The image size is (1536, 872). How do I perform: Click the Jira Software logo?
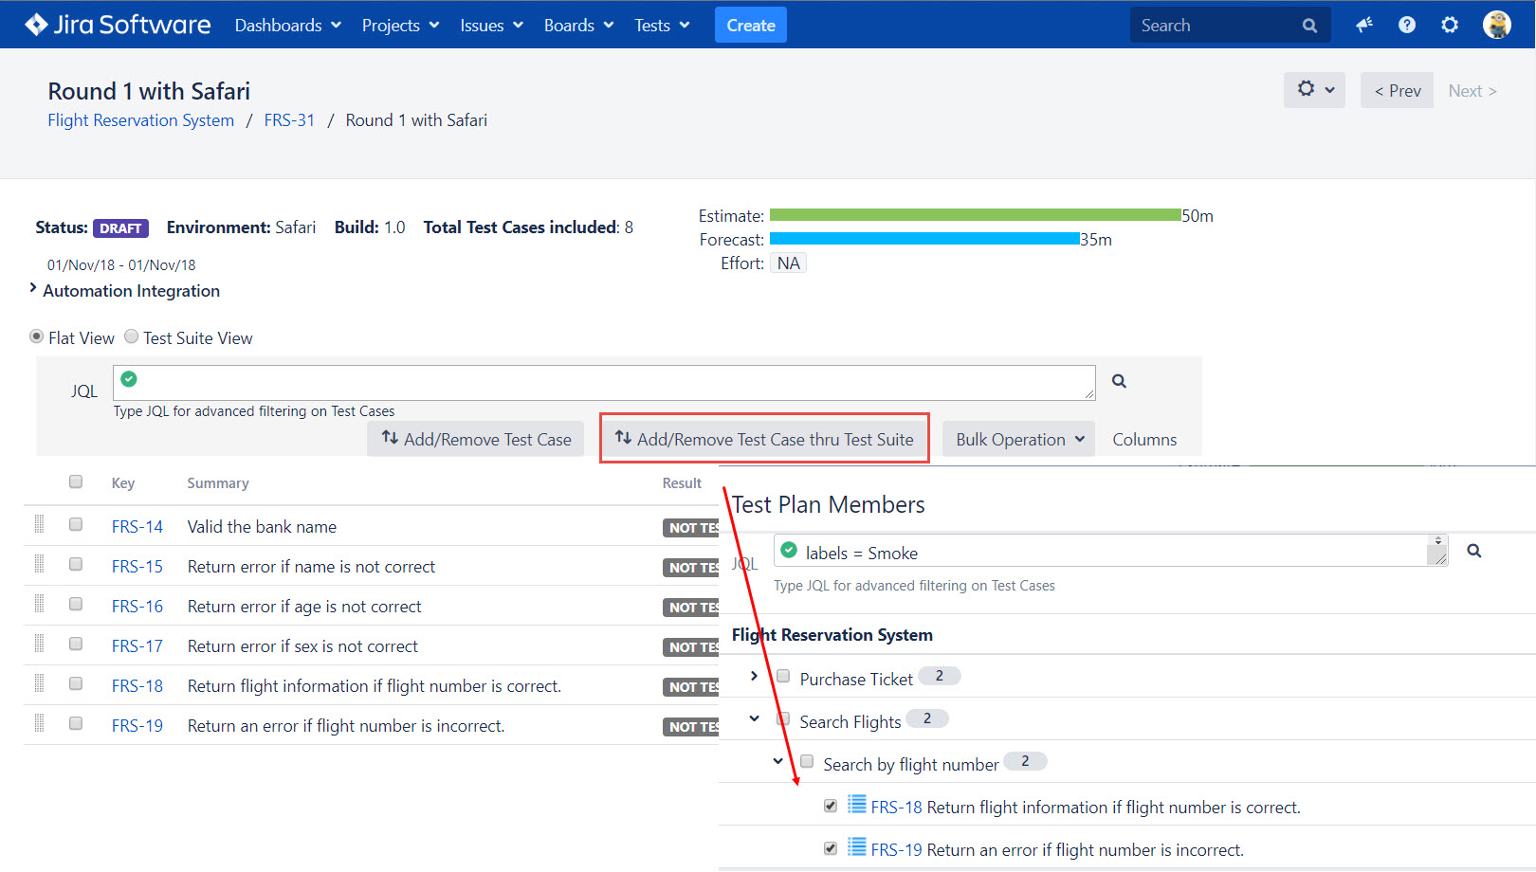[x=118, y=25]
